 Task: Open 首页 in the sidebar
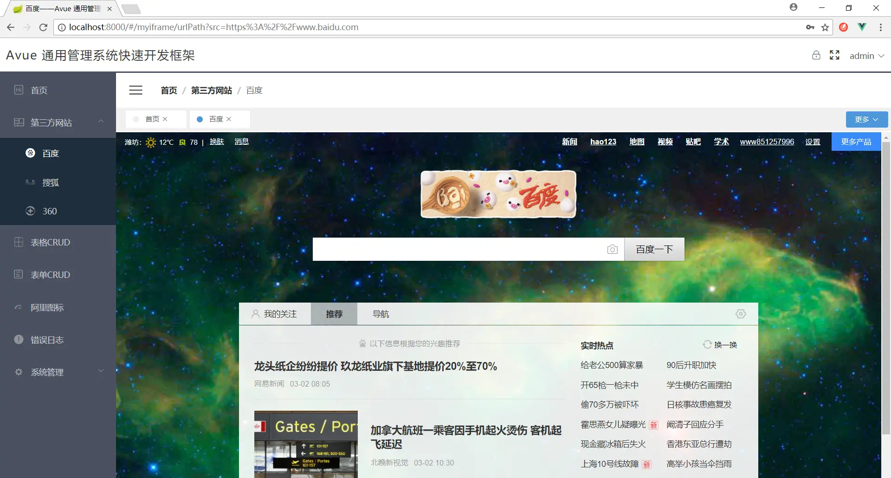58,90
